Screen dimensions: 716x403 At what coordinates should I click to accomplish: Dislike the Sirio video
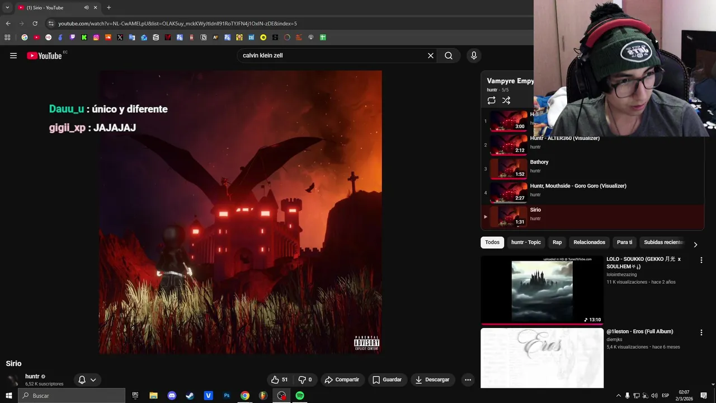point(305,379)
